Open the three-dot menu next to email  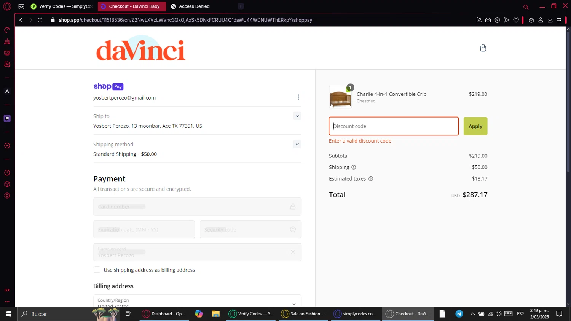(x=298, y=97)
